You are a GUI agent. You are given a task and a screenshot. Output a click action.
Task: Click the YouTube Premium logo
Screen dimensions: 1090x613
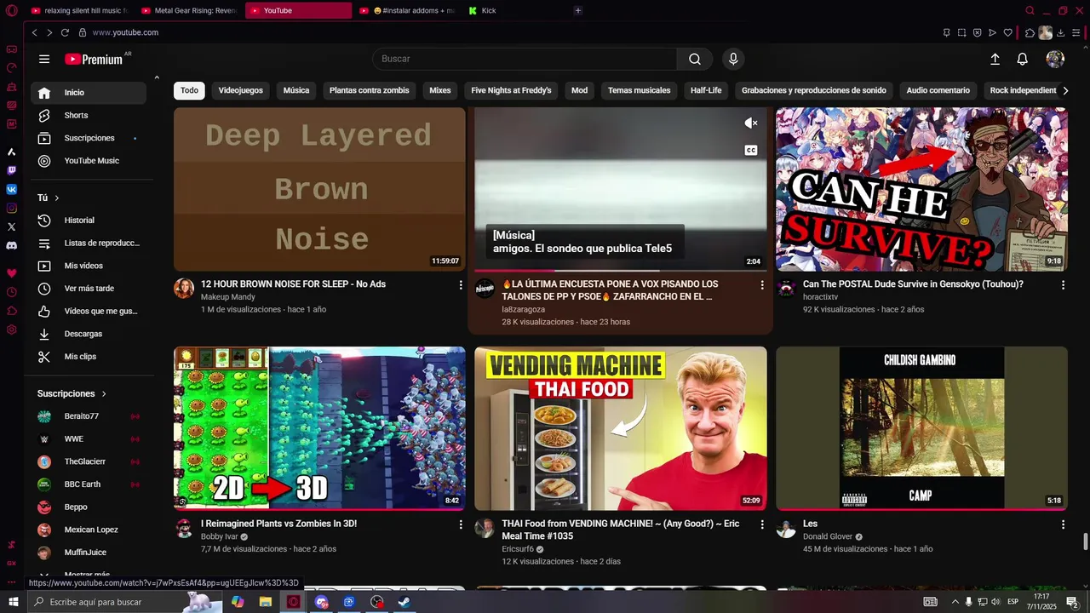94,59
